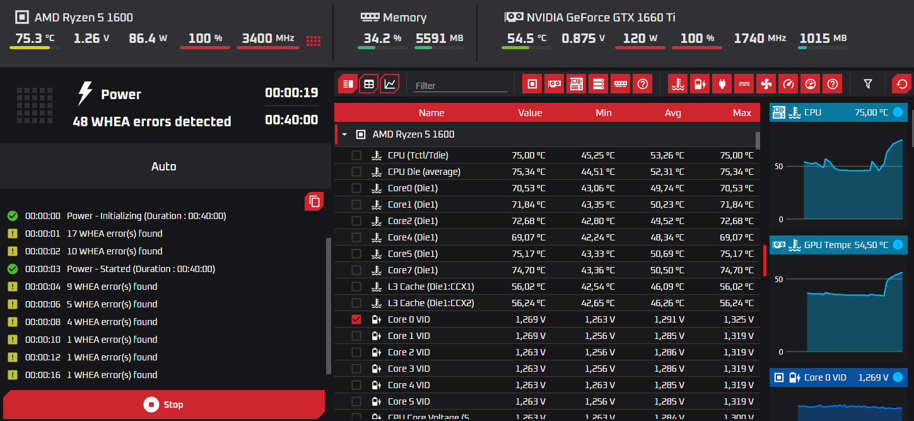Click the NVIDIA GeForce GTX 1660 Ti title
This screenshot has width=914, height=421.
click(x=601, y=18)
